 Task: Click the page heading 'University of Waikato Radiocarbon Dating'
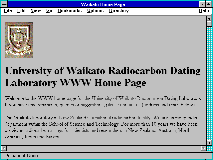click(x=103, y=77)
